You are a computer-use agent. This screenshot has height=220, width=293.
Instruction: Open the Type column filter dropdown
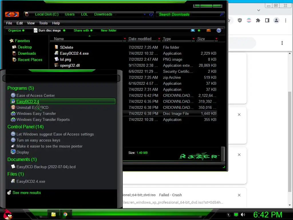point(193,39)
